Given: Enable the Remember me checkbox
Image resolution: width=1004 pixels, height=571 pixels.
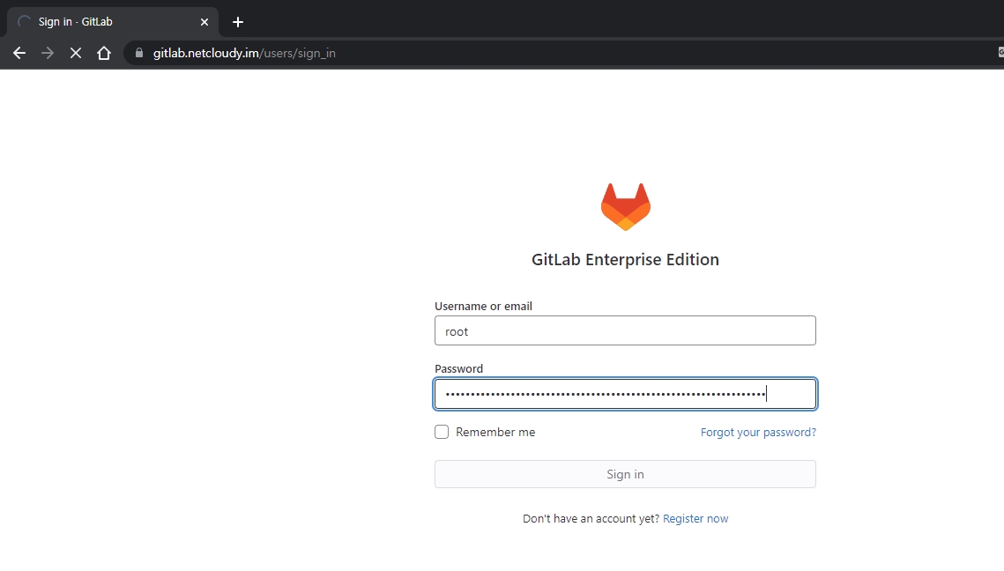Looking at the screenshot, I should [x=442, y=432].
